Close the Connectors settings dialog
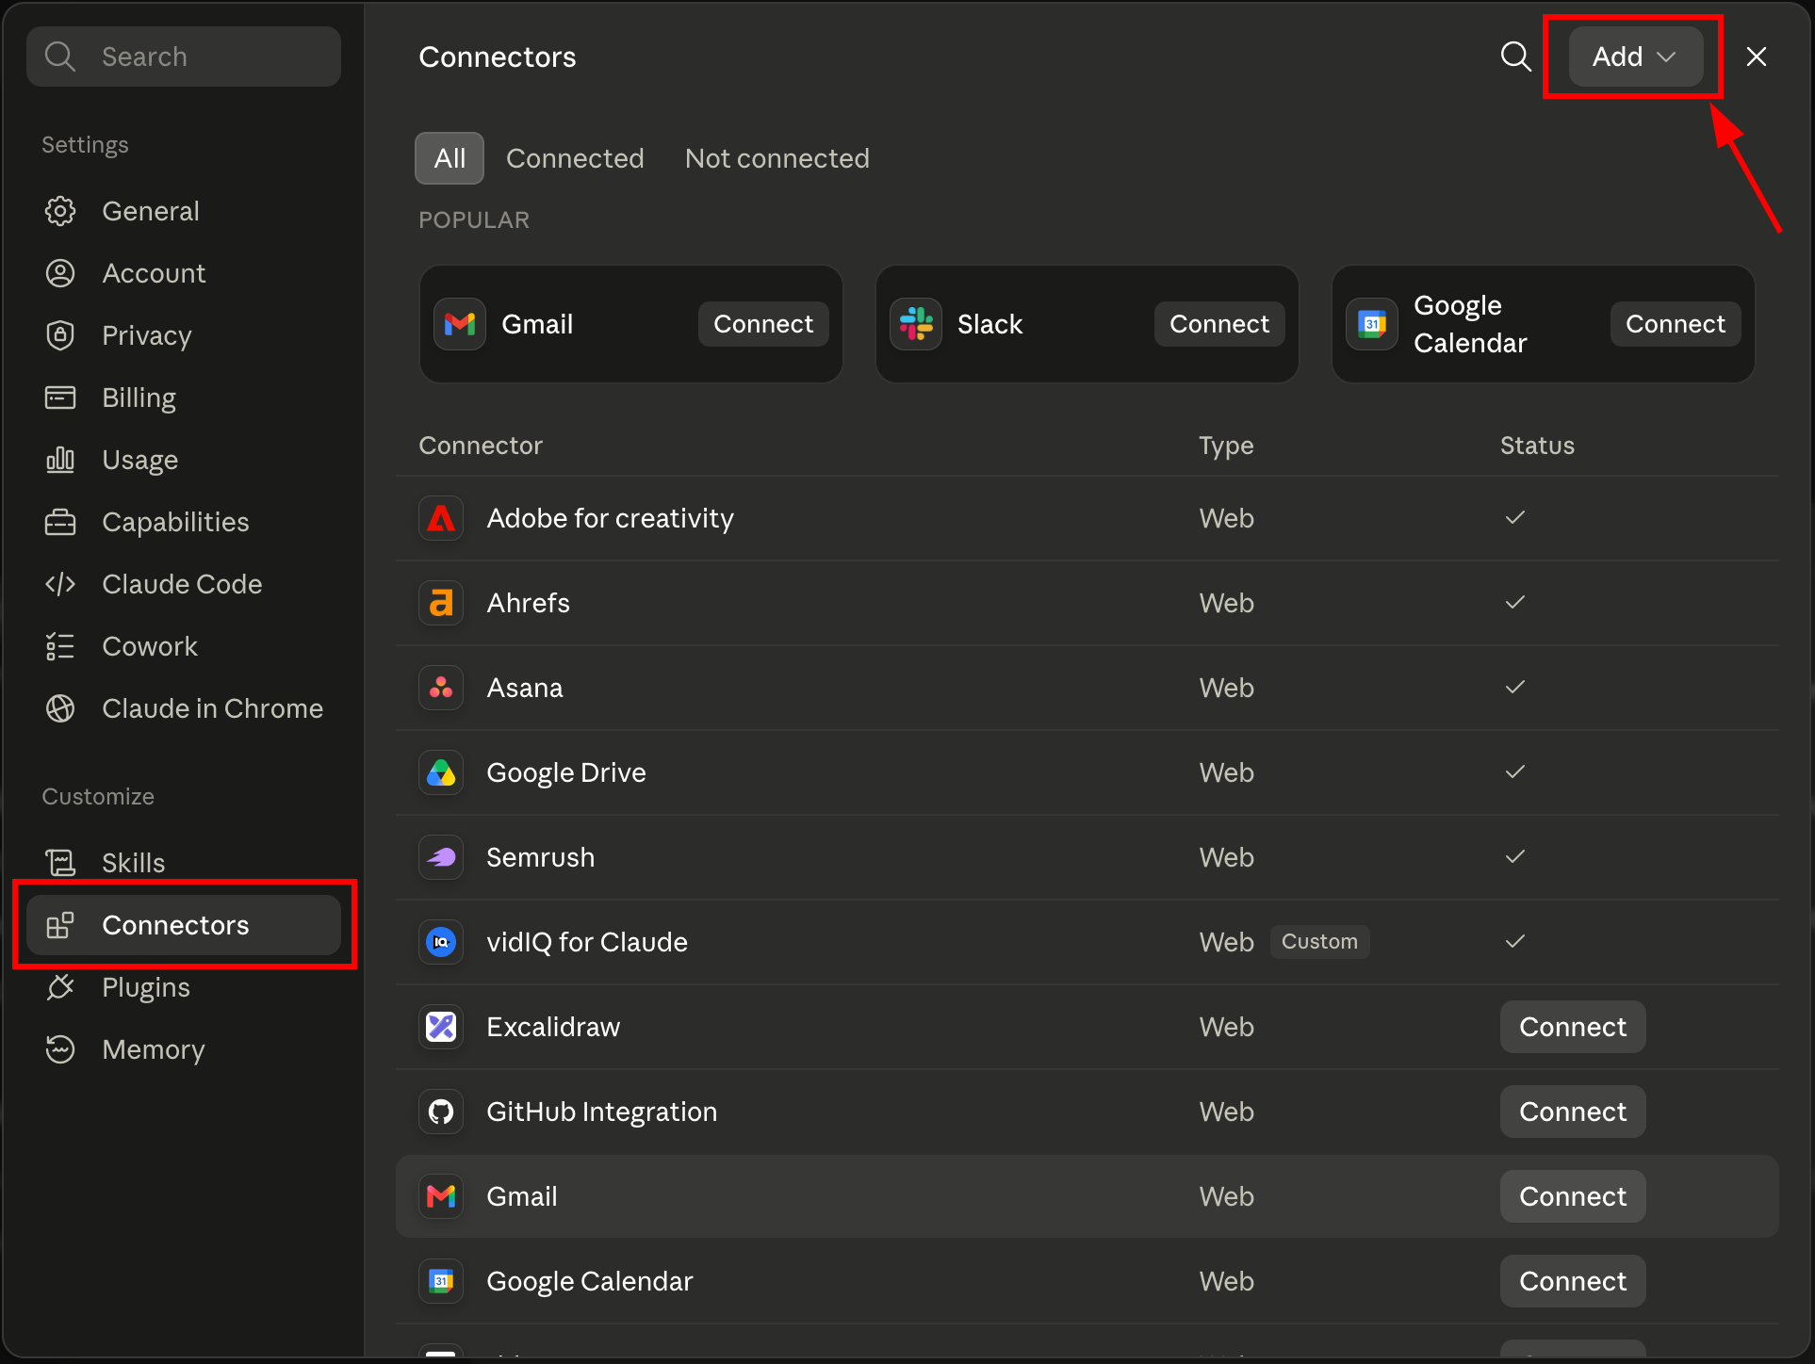 [x=1757, y=57]
